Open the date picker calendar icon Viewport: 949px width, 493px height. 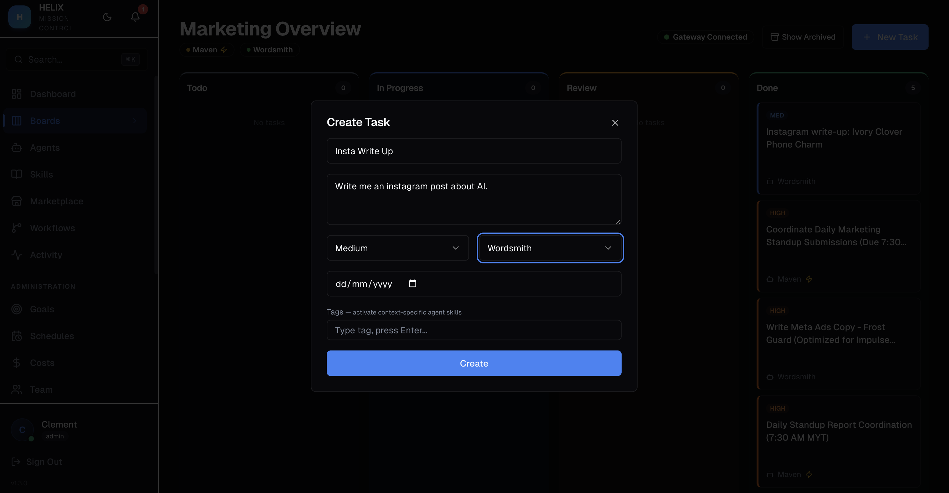point(412,284)
